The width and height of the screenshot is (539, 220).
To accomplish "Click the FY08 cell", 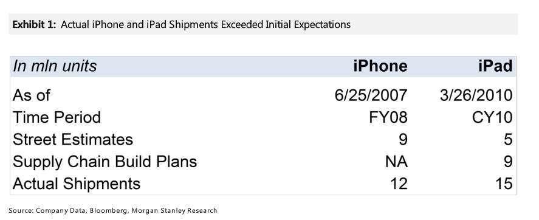I will 388,117.
